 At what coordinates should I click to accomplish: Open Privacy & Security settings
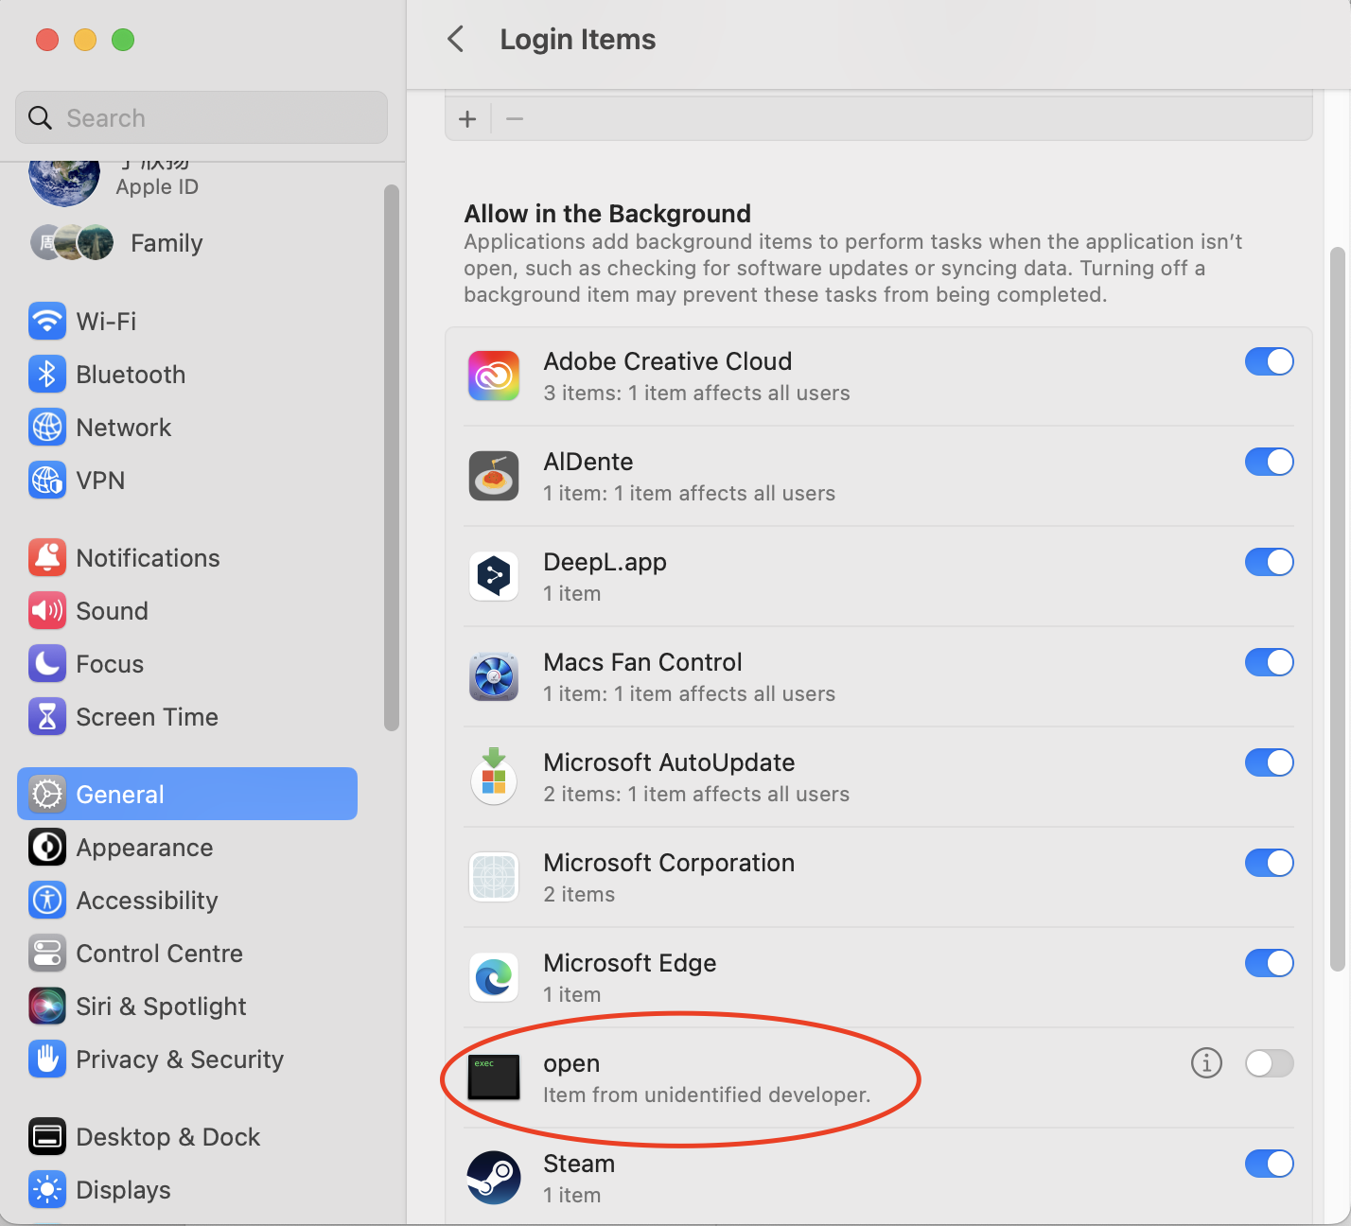coord(179,1059)
